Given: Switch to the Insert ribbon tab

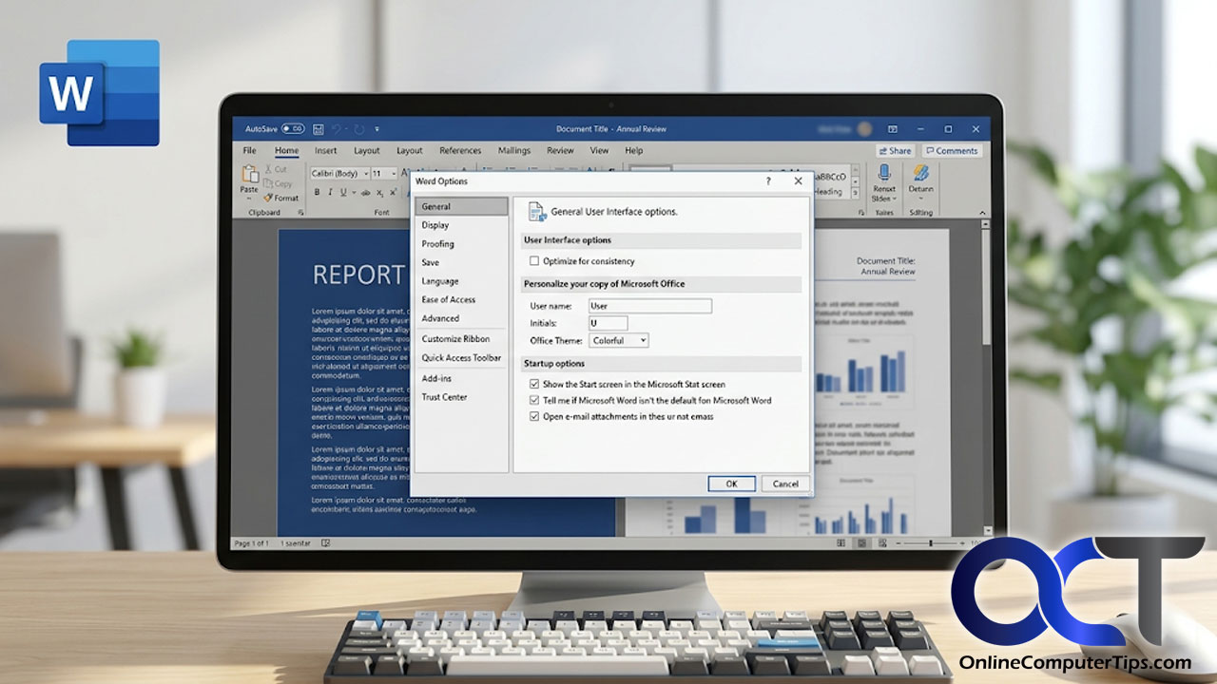Looking at the screenshot, I should point(326,150).
